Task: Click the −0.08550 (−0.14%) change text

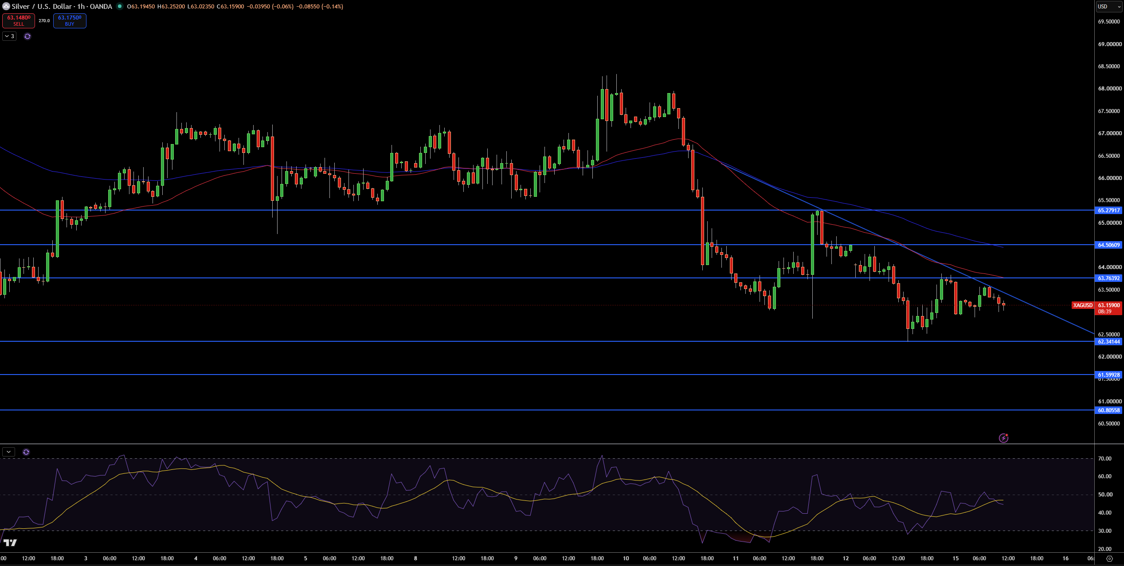Action: tap(320, 7)
